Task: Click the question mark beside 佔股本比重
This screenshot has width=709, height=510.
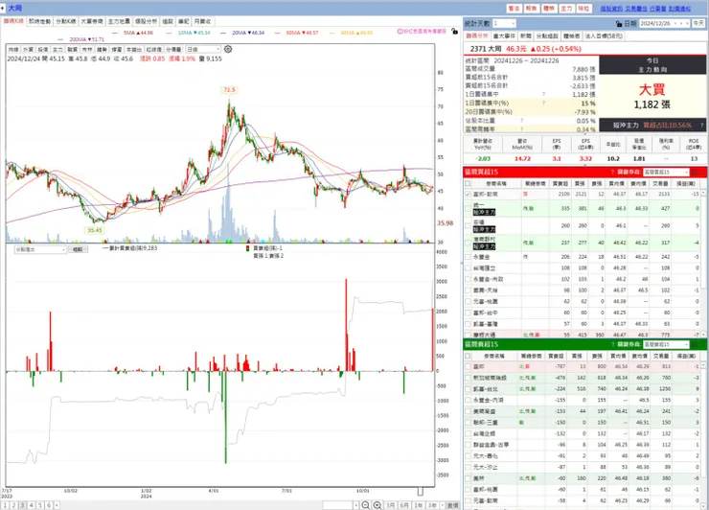Action: tap(521, 121)
